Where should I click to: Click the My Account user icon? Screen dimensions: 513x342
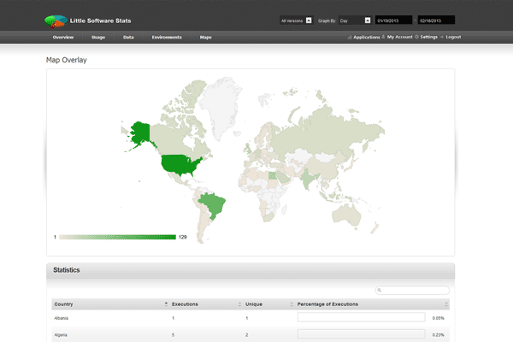pyautogui.click(x=384, y=38)
